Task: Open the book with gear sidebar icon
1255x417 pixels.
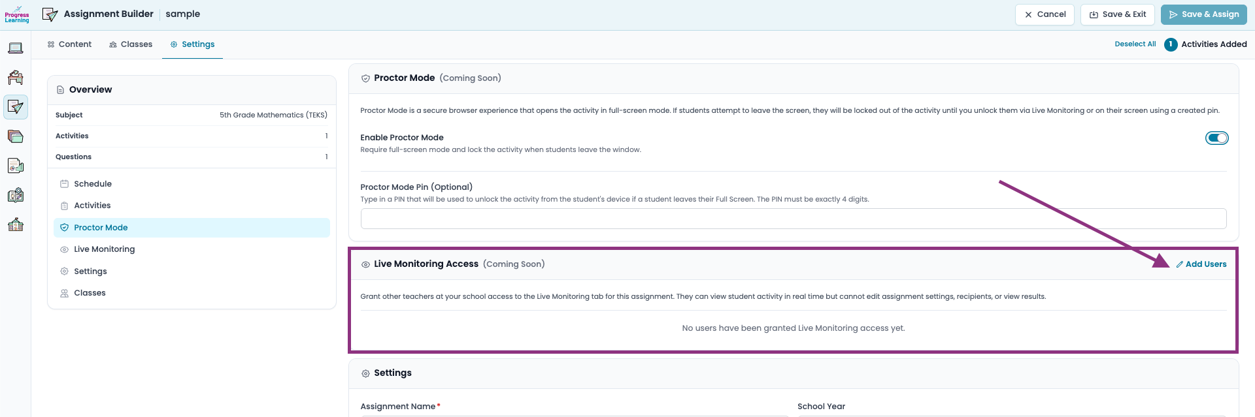Action: coord(16,195)
